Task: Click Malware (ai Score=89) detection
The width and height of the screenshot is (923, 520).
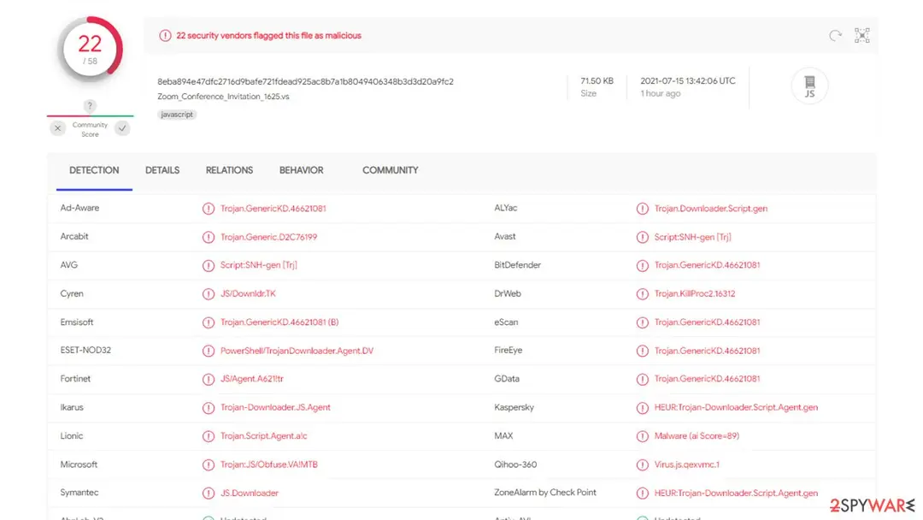Action: [x=697, y=436]
